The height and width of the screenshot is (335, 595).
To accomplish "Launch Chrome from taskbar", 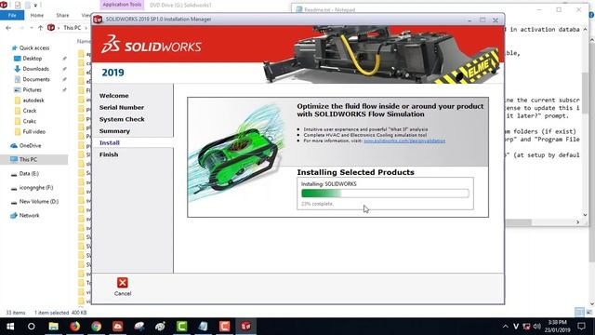I will tap(96, 327).
